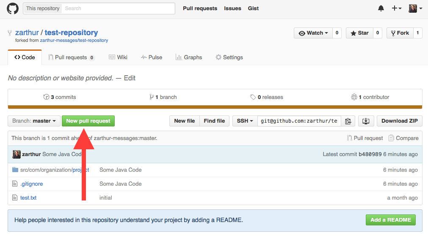This screenshot has height=236, width=428.
Task: Select the git clone URL field
Action: point(299,121)
